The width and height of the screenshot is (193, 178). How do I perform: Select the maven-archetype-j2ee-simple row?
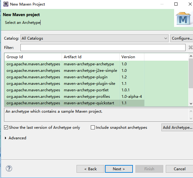(74, 71)
